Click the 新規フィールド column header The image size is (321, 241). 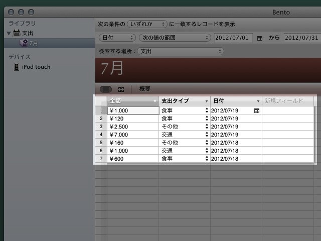point(287,101)
